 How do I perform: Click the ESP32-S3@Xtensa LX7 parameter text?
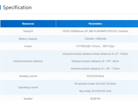[x=95, y=31]
